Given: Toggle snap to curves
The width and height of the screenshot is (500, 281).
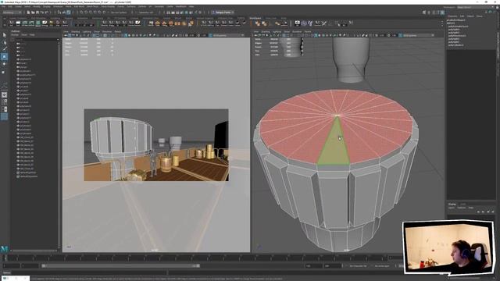Looking at the screenshot, I should (x=87, y=12).
